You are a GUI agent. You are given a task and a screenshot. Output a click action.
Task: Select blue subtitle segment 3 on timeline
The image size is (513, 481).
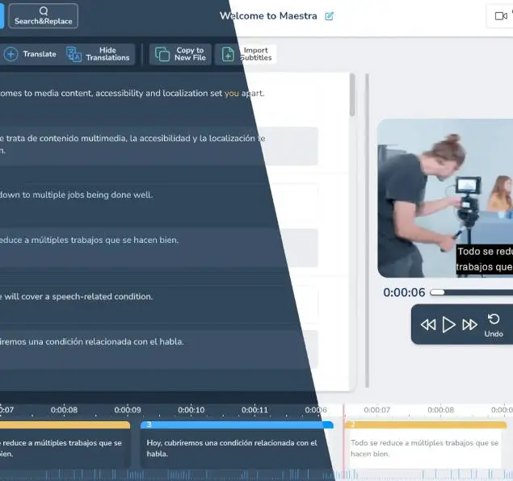tap(237, 444)
